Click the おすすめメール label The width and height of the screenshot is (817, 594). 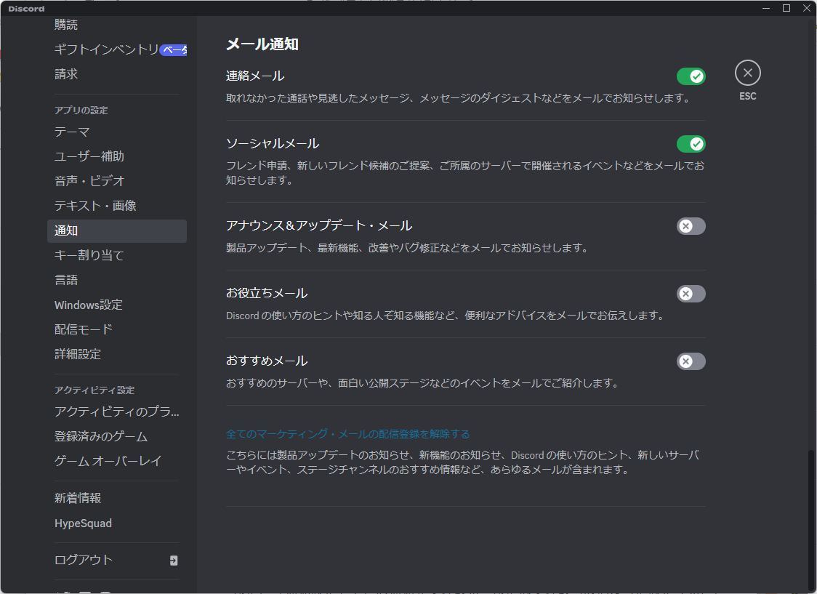[267, 361]
